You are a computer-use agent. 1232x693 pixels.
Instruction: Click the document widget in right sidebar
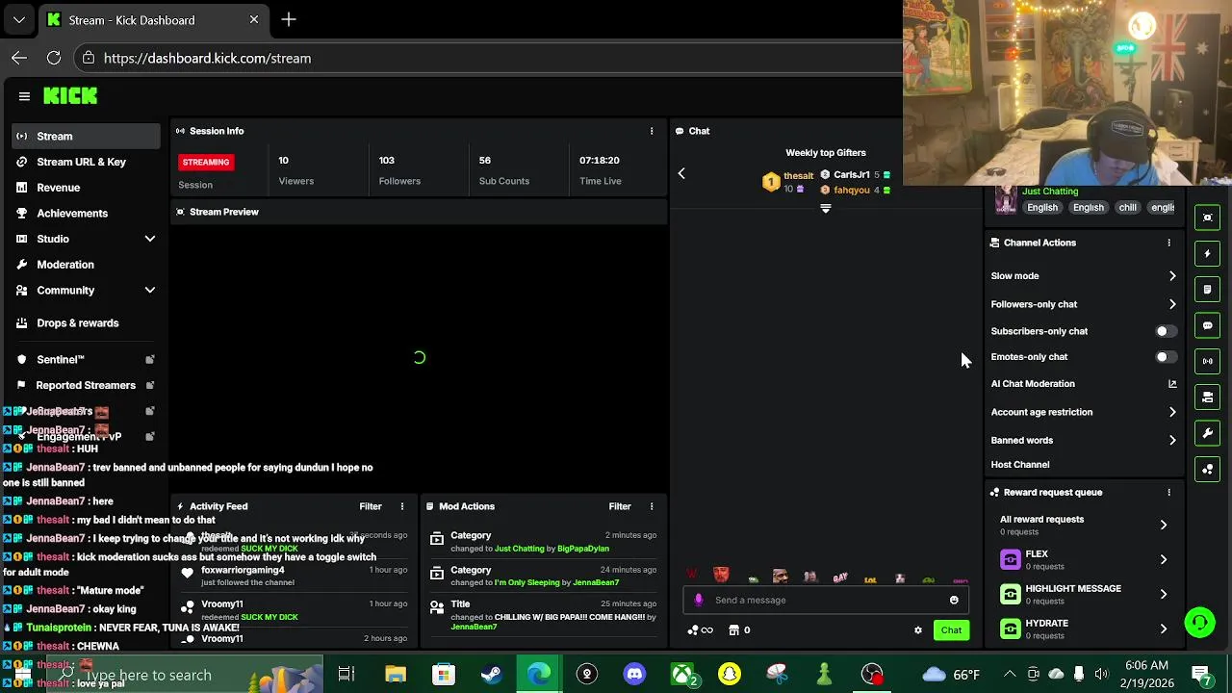(x=1208, y=290)
